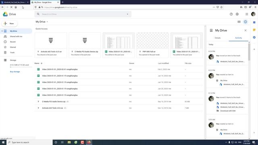The width and height of the screenshot is (258, 145).
Task: Open the Settings gear icon
Action: coord(237,14)
